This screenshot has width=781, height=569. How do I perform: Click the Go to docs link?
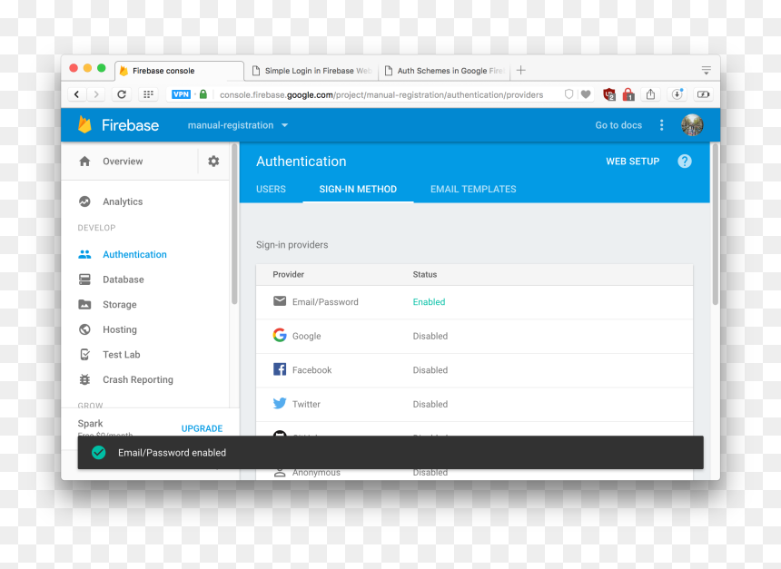point(618,125)
